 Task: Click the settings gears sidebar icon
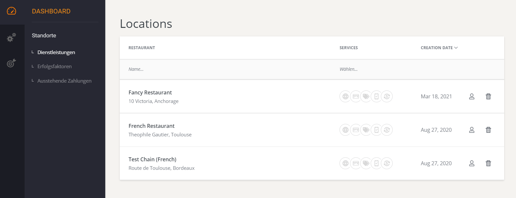pyautogui.click(x=11, y=37)
